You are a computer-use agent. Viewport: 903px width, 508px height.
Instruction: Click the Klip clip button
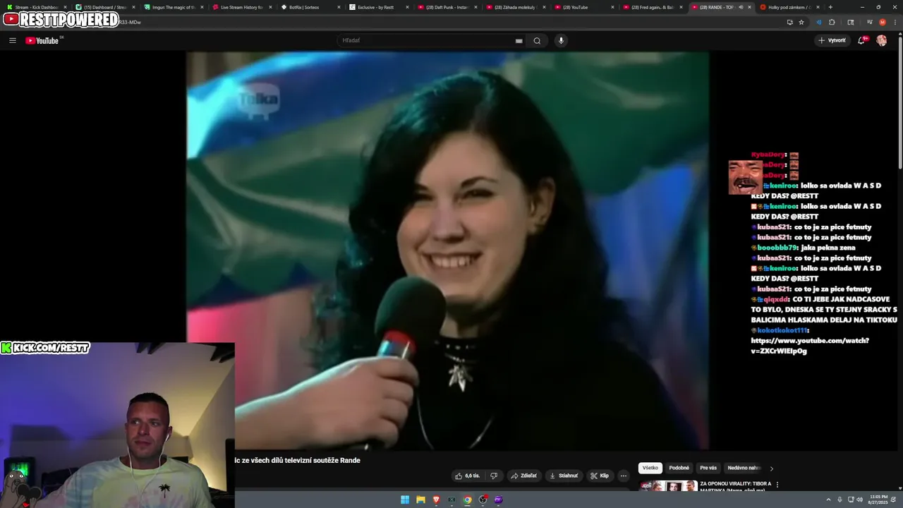point(600,476)
